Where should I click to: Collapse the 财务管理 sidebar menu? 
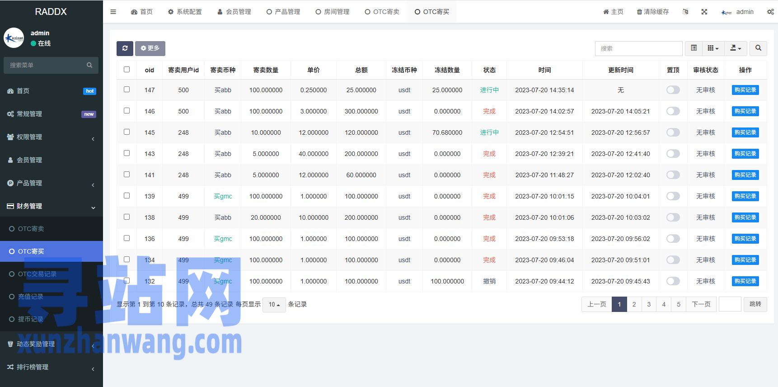[x=52, y=206]
